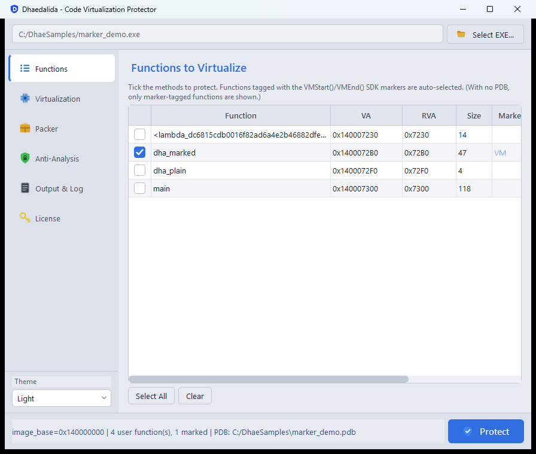Image resolution: width=536 pixels, height=454 pixels.
Task: Click VA value 0x1400072F0
Action: [x=355, y=170]
